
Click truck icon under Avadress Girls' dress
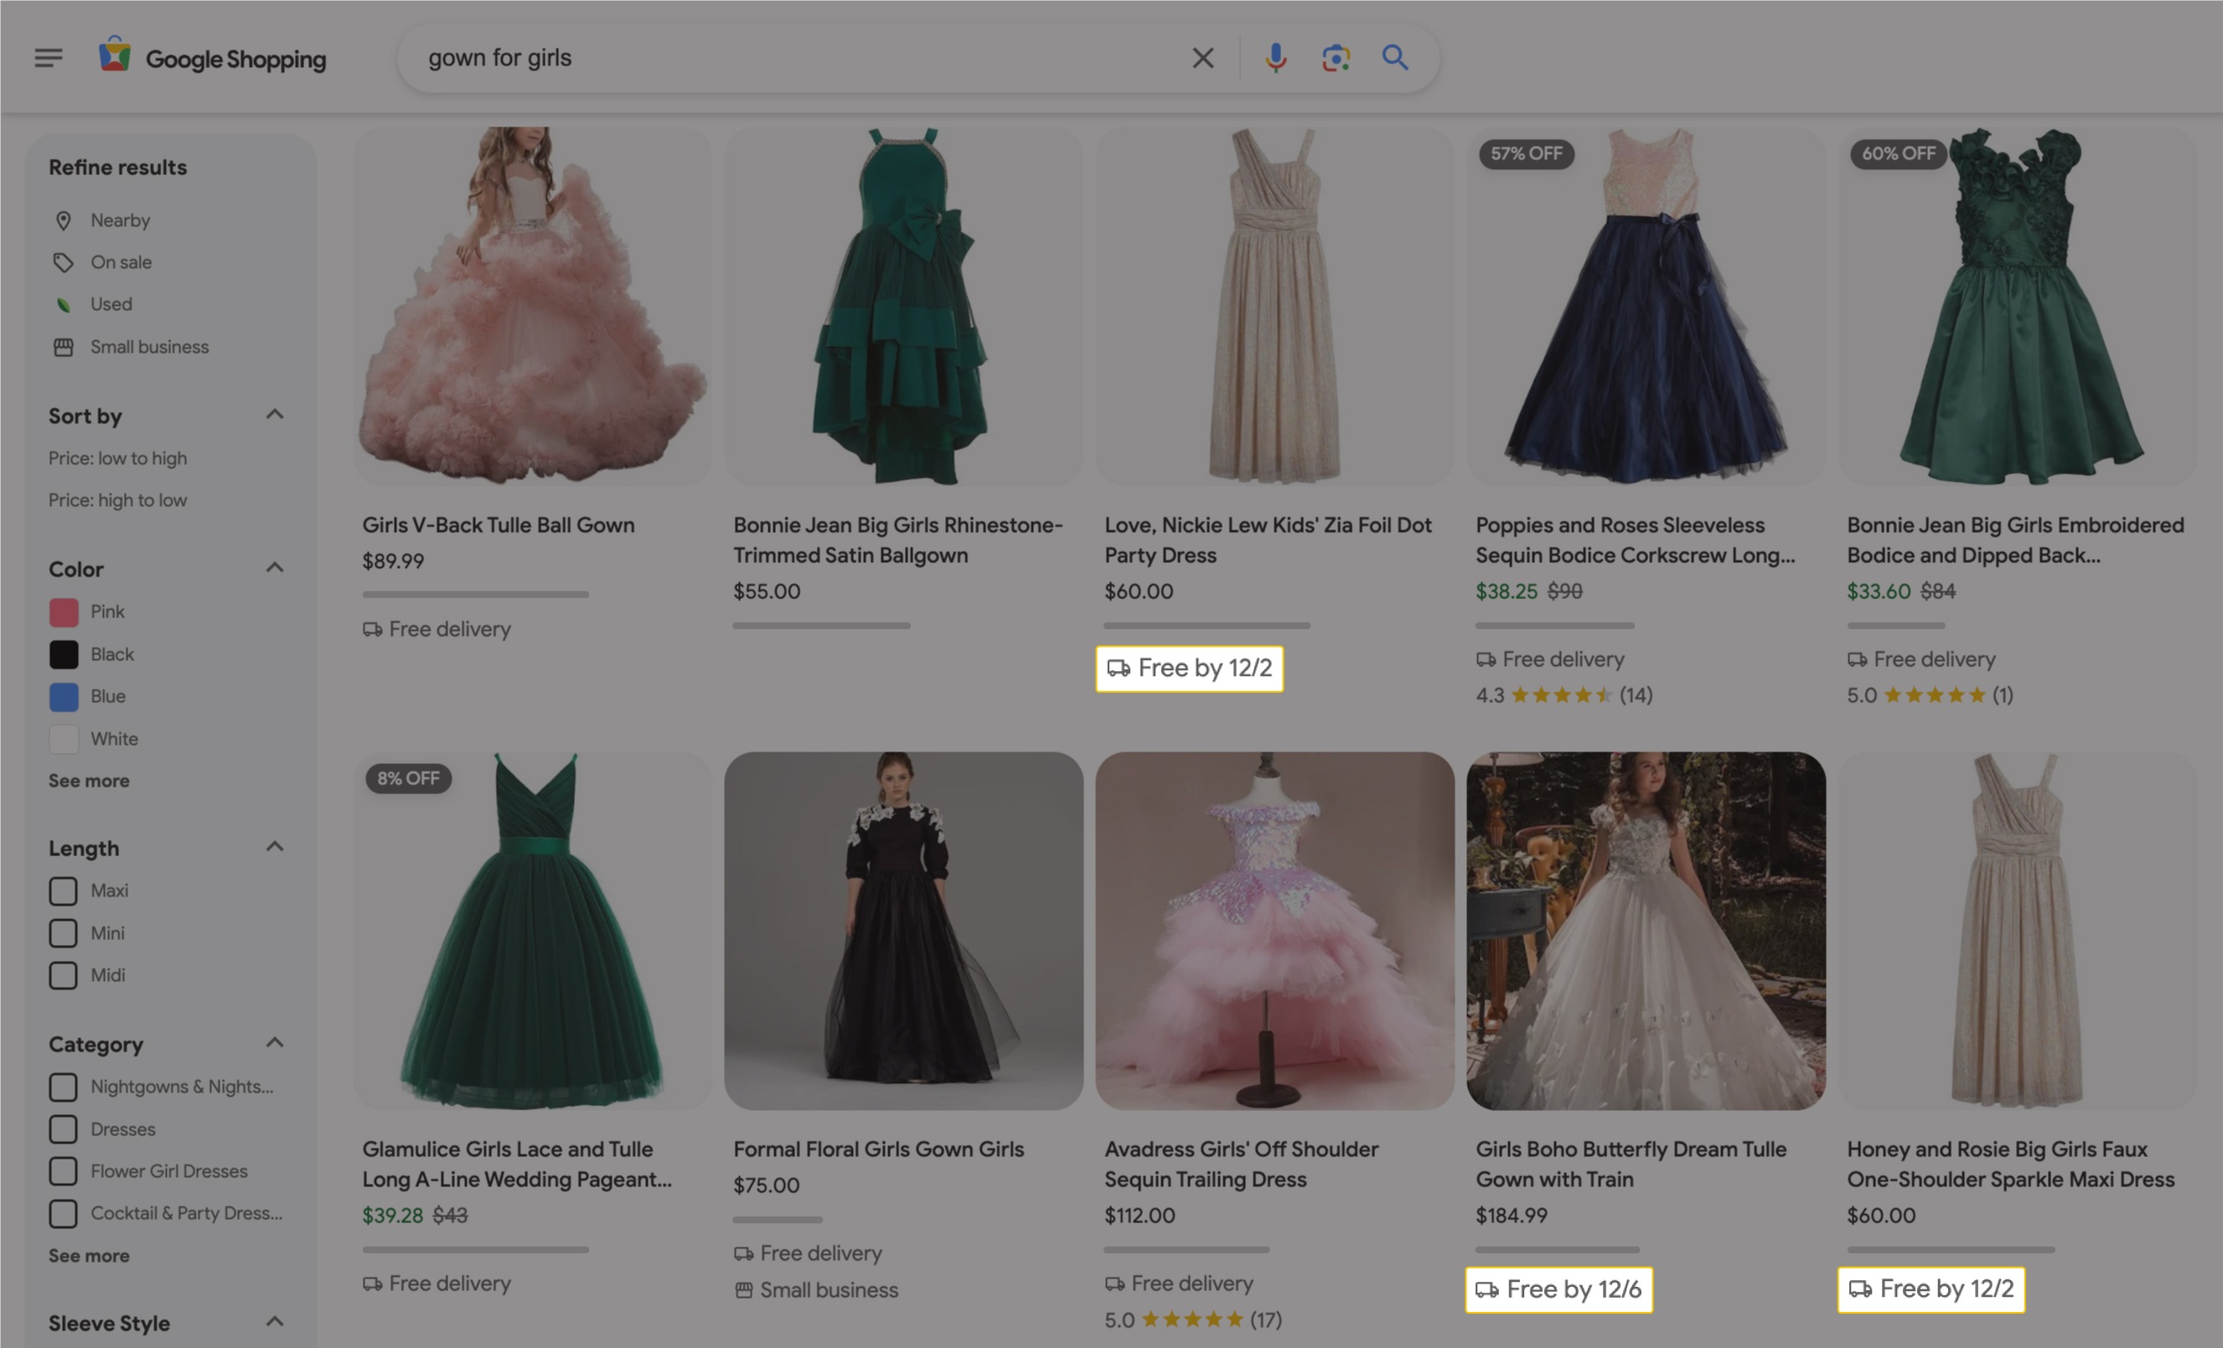click(x=1115, y=1283)
